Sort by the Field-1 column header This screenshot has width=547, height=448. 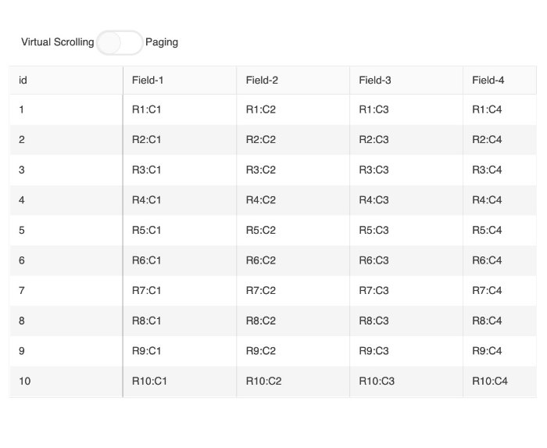(x=180, y=81)
